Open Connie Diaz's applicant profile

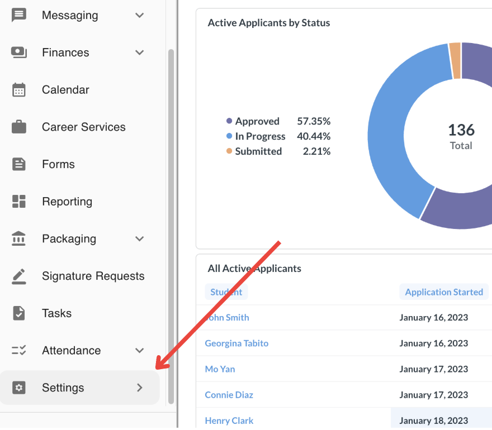click(229, 395)
